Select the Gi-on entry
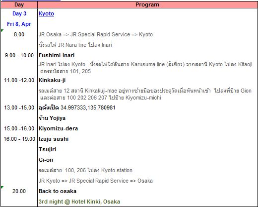This screenshot has height=207, width=258. click(46, 160)
